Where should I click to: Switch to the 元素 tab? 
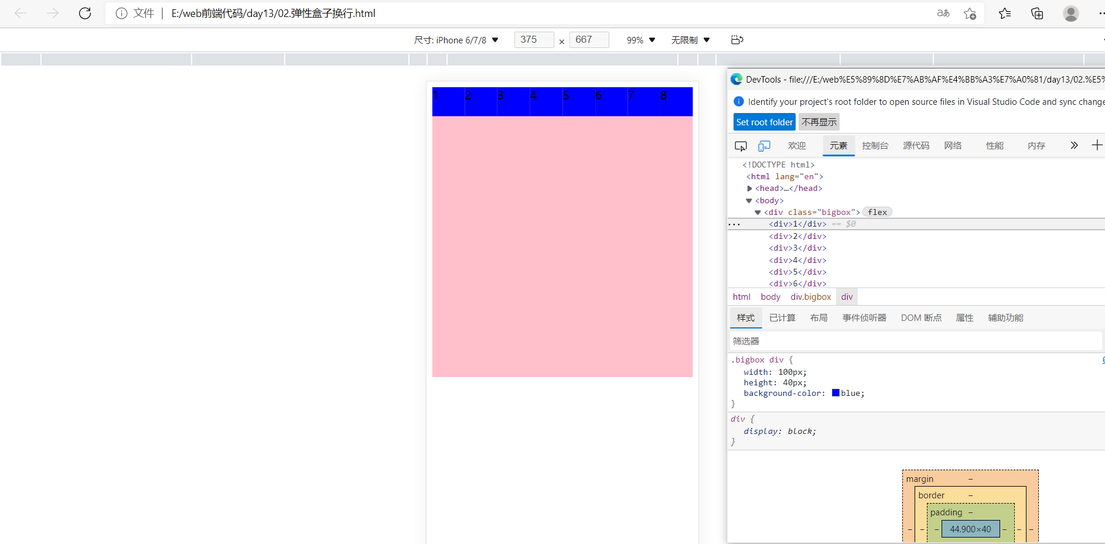pos(838,146)
